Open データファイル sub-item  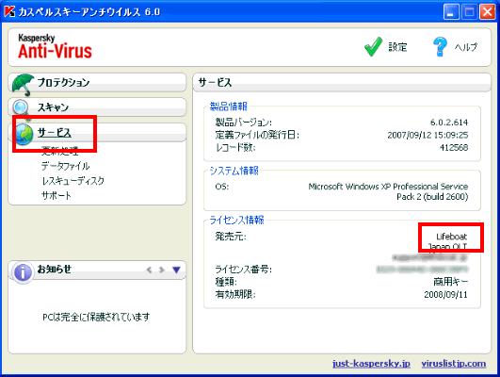click(x=65, y=166)
